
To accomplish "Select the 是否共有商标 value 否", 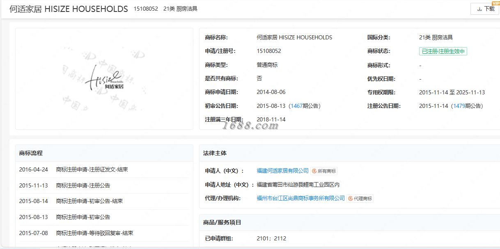I will pyautogui.click(x=259, y=78).
